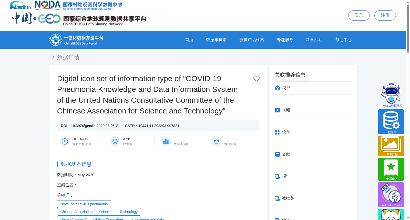Click the 关联推荐信息 tab heading

coord(290,75)
